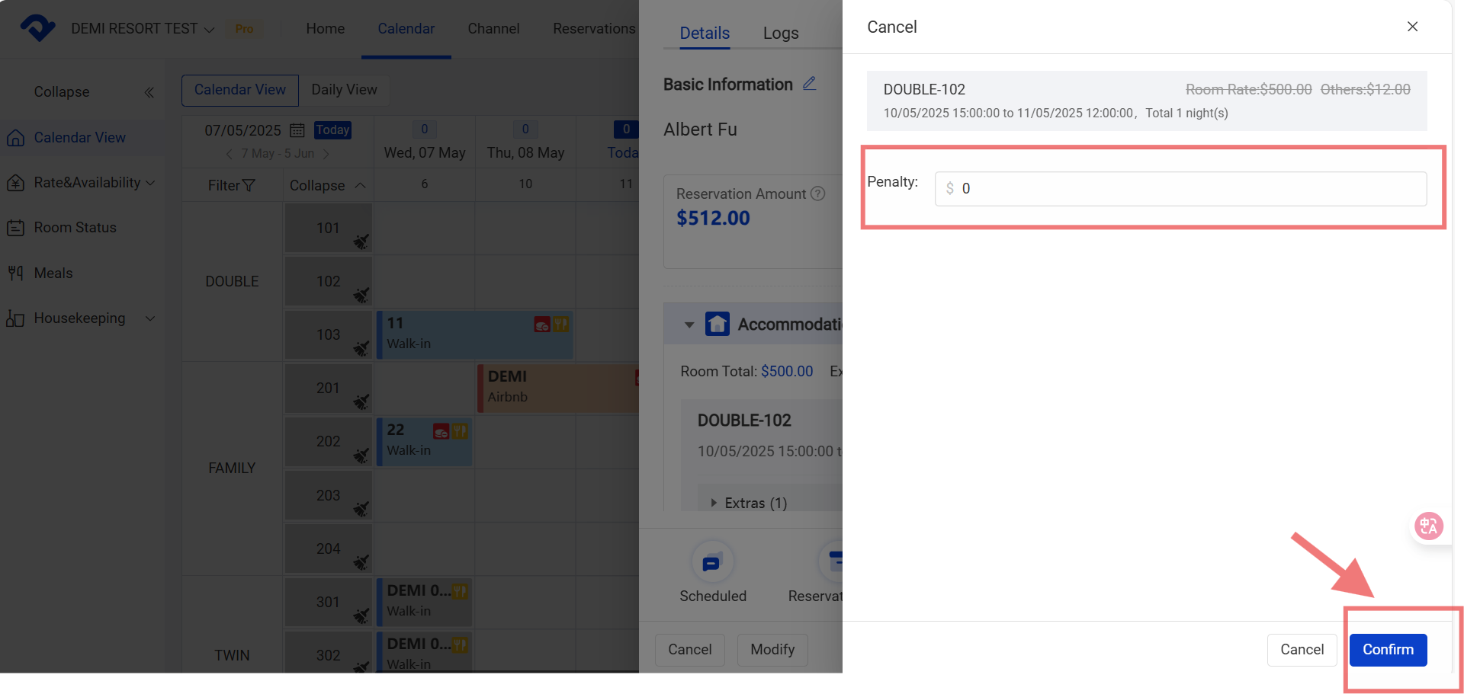Expand the Extras (1) section
The height and width of the screenshot is (694, 1464).
tap(714, 503)
